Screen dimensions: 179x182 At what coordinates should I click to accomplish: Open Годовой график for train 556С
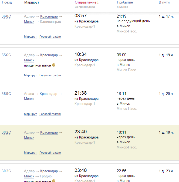(x=50, y=75)
